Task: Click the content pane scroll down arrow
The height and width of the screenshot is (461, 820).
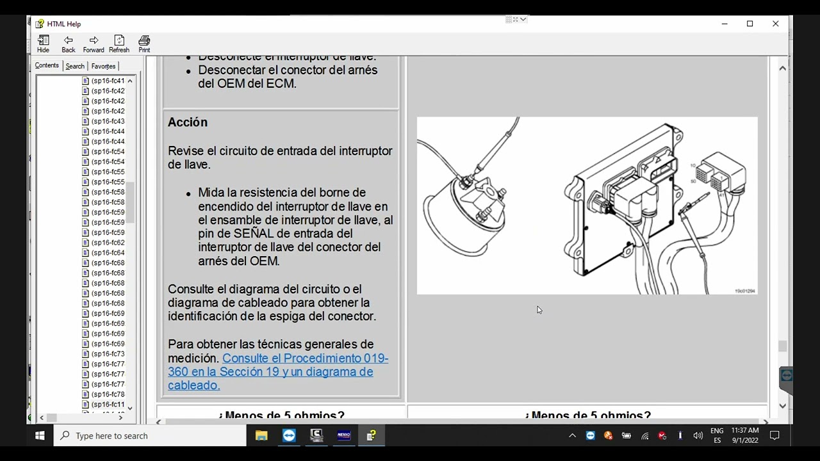Action: (x=782, y=405)
